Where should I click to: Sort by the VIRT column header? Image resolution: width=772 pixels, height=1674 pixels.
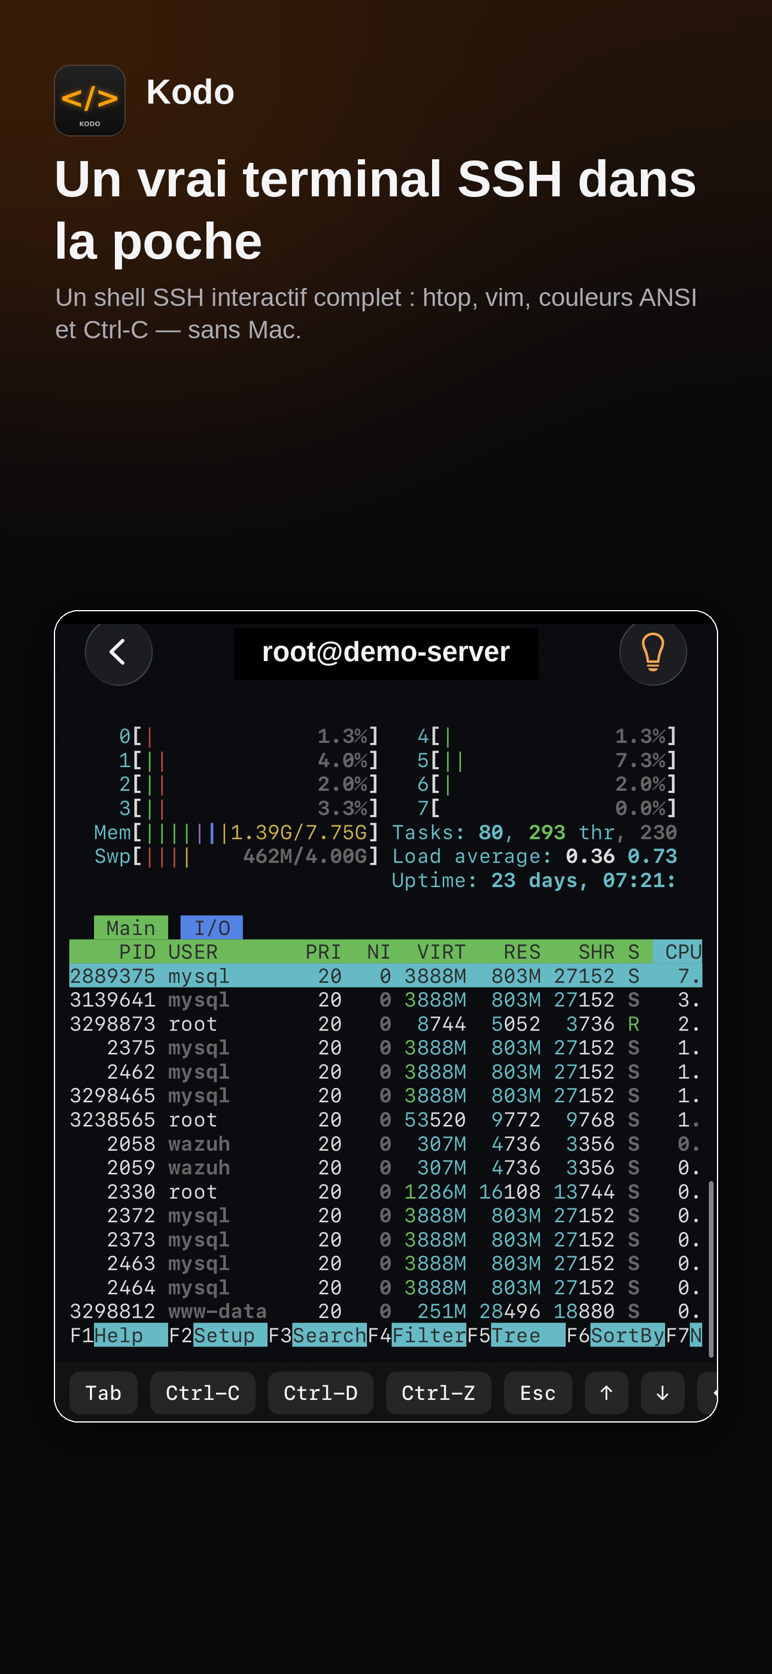pos(441,951)
